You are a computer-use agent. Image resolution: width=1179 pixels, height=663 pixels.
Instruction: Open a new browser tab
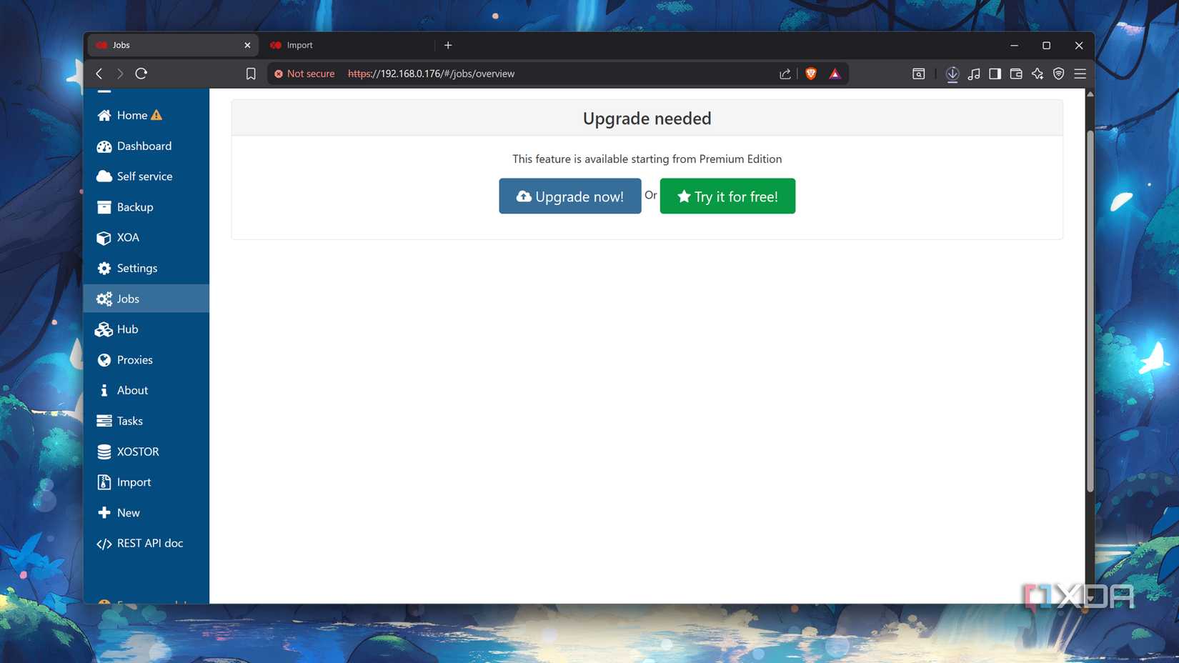click(448, 45)
